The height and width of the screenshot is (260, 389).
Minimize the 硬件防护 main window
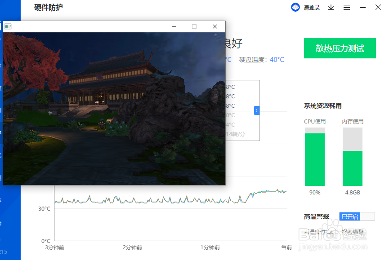(x=362, y=8)
